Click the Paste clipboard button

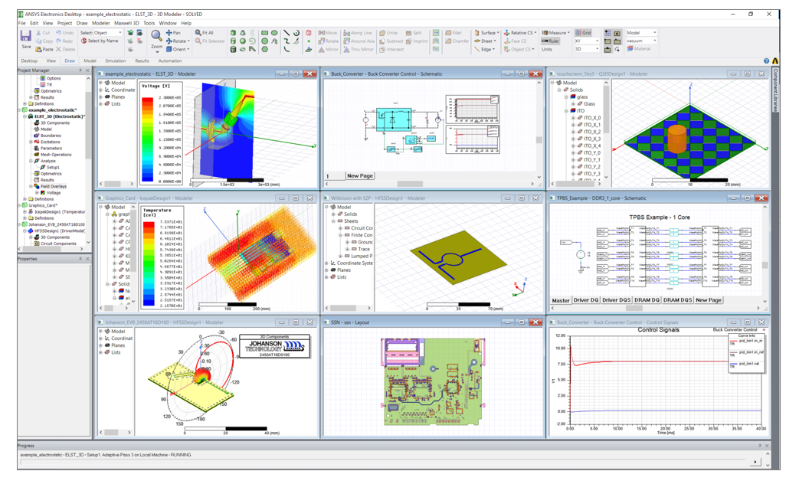[x=44, y=50]
